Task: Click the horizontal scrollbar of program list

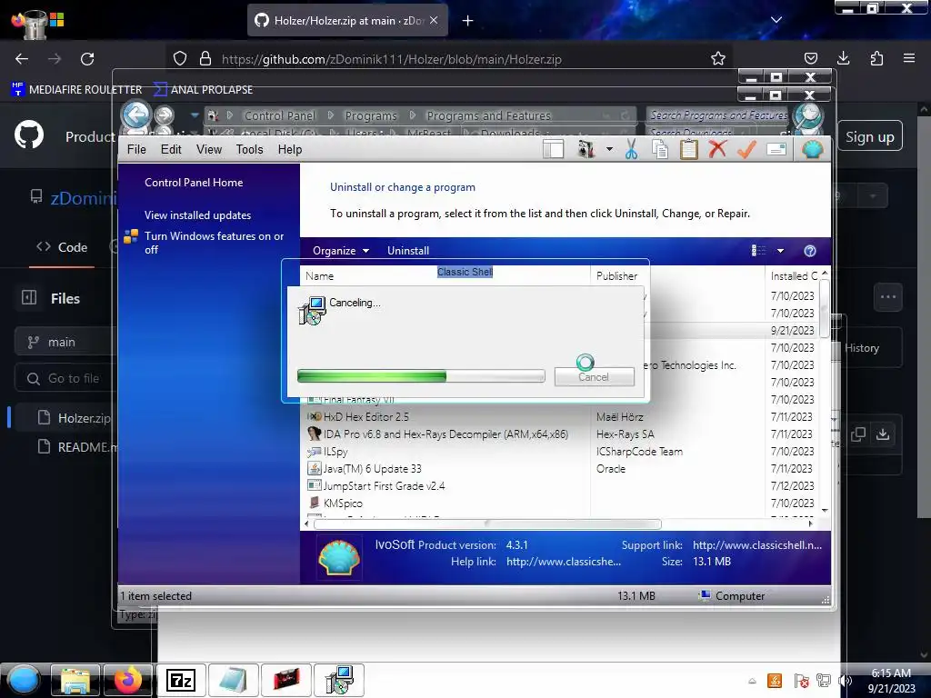Action: point(487,523)
